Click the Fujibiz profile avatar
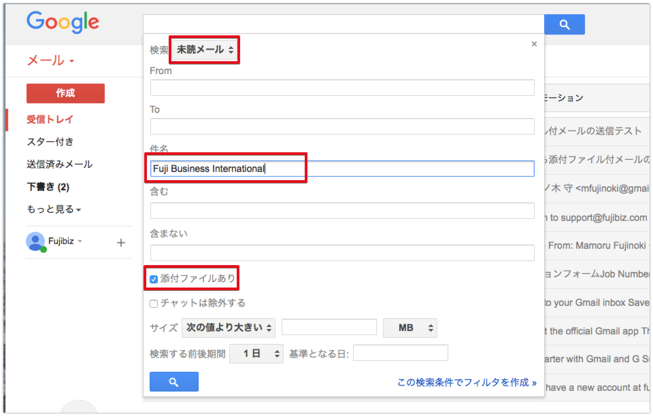This screenshot has height=416, width=653. tap(35, 241)
